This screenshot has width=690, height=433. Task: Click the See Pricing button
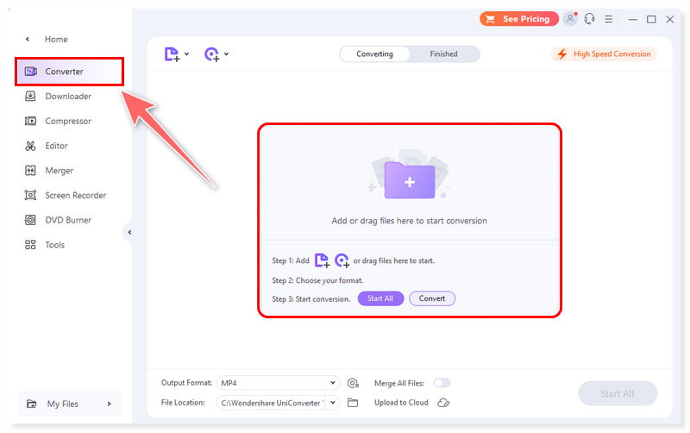[517, 19]
